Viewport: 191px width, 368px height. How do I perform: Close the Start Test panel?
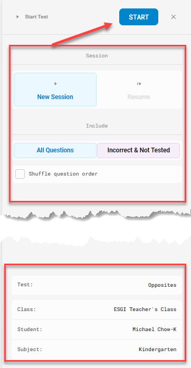(174, 17)
